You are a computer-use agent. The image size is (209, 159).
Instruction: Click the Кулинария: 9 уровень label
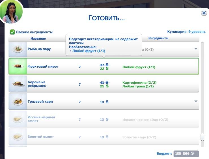[x=186, y=32]
